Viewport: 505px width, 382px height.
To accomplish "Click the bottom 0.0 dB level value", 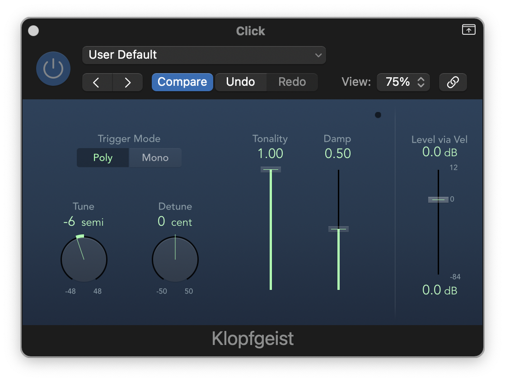I will coord(440,290).
